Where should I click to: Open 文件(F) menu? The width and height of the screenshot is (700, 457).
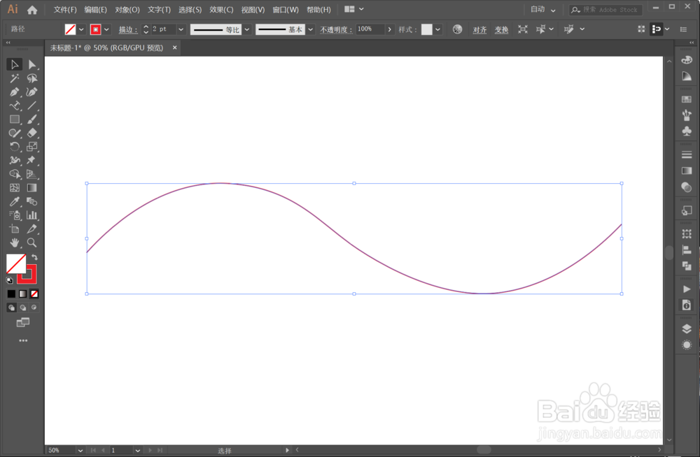point(65,9)
